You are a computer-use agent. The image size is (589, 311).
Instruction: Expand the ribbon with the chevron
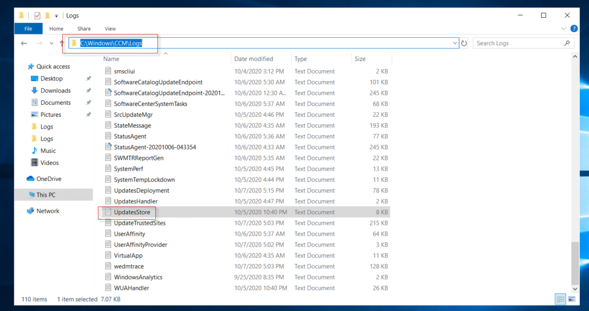pyautogui.click(x=564, y=29)
